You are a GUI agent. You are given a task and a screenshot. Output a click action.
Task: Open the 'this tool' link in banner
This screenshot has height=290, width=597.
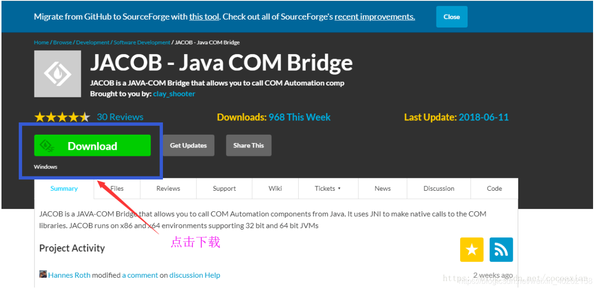coord(204,17)
